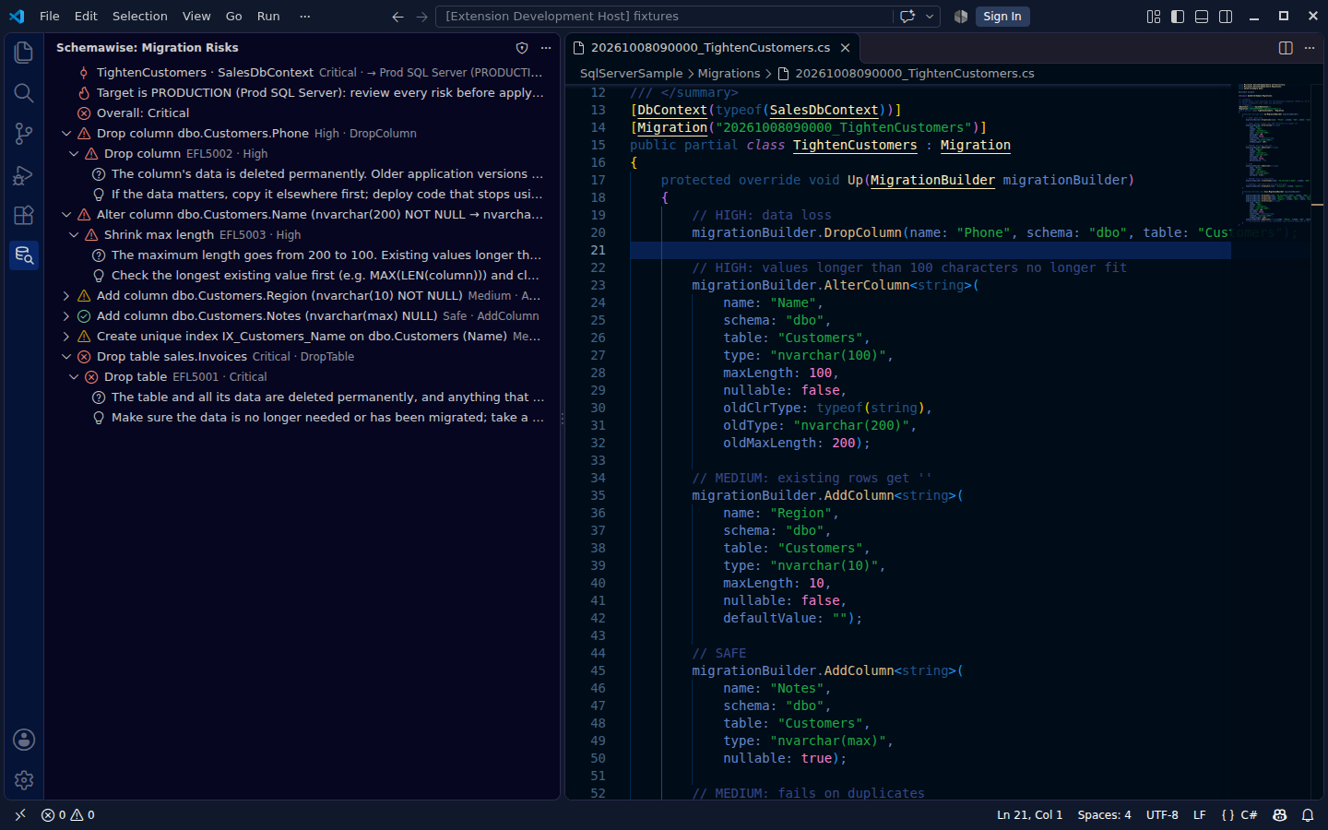Select the 20261008090000_TightenCustomers.cs editor tab

(x=712, y=48)
